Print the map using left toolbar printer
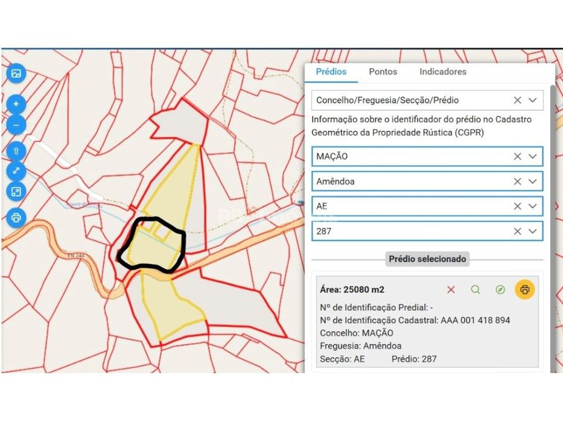The image size is (563, 422). coord(16,218)
